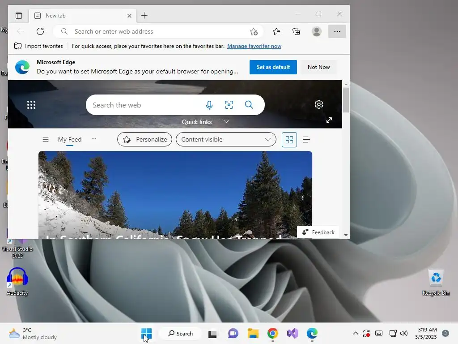The image size is (458, 344).
Task: Add this page to favorites star icon
Action: tap(254, 31)
